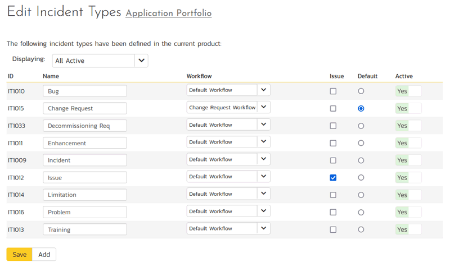Click the Incident name input field
Image resolution: width=450 pixels, height=267 pixels.
click(x=85, y=160)
